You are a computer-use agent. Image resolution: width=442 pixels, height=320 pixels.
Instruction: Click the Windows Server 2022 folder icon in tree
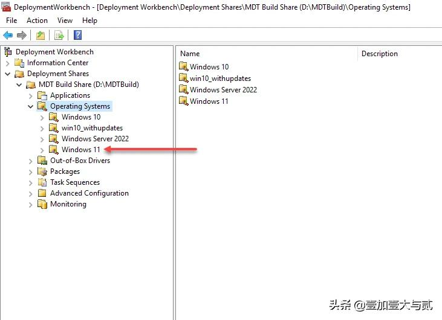(54, 139)
